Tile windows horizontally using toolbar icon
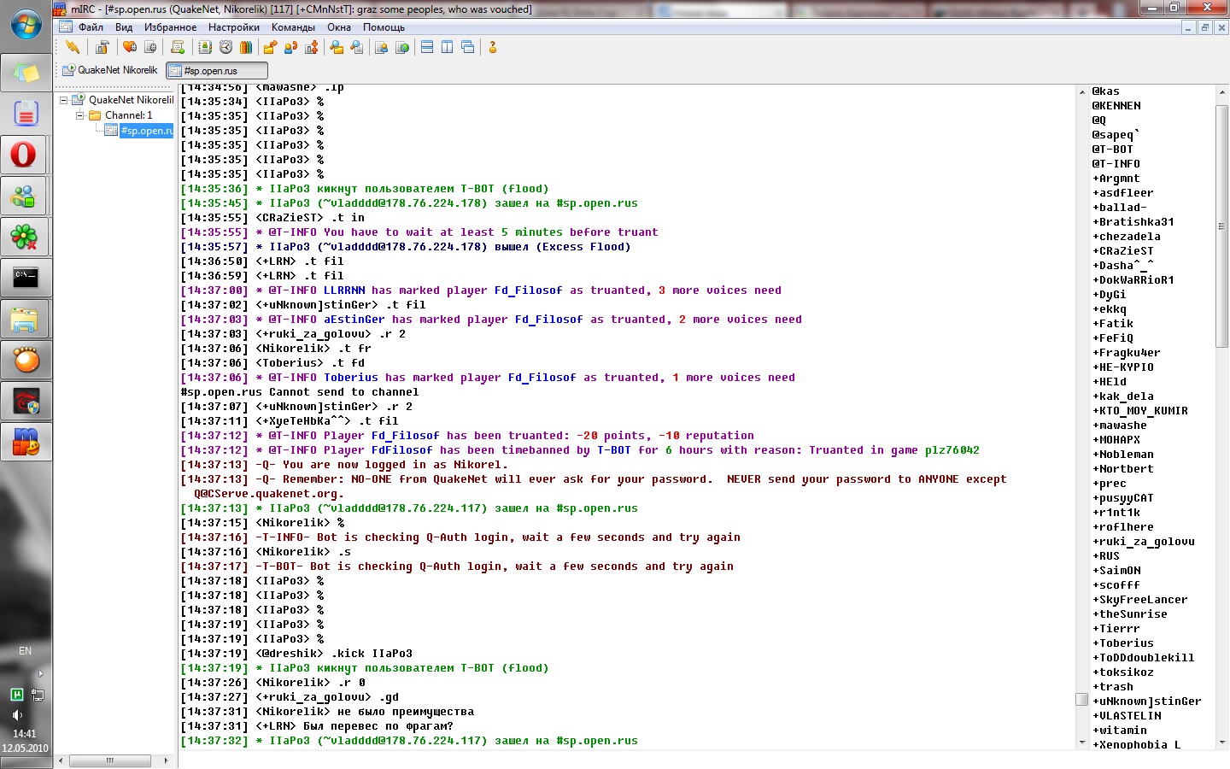 (x=427, y=47)
